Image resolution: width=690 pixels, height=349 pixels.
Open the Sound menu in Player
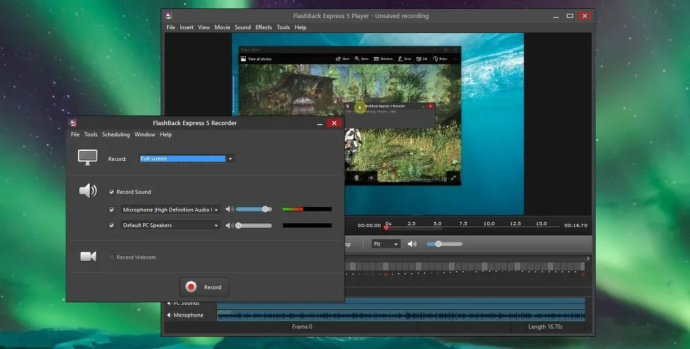pyautogui.click(x=243, y=27)
